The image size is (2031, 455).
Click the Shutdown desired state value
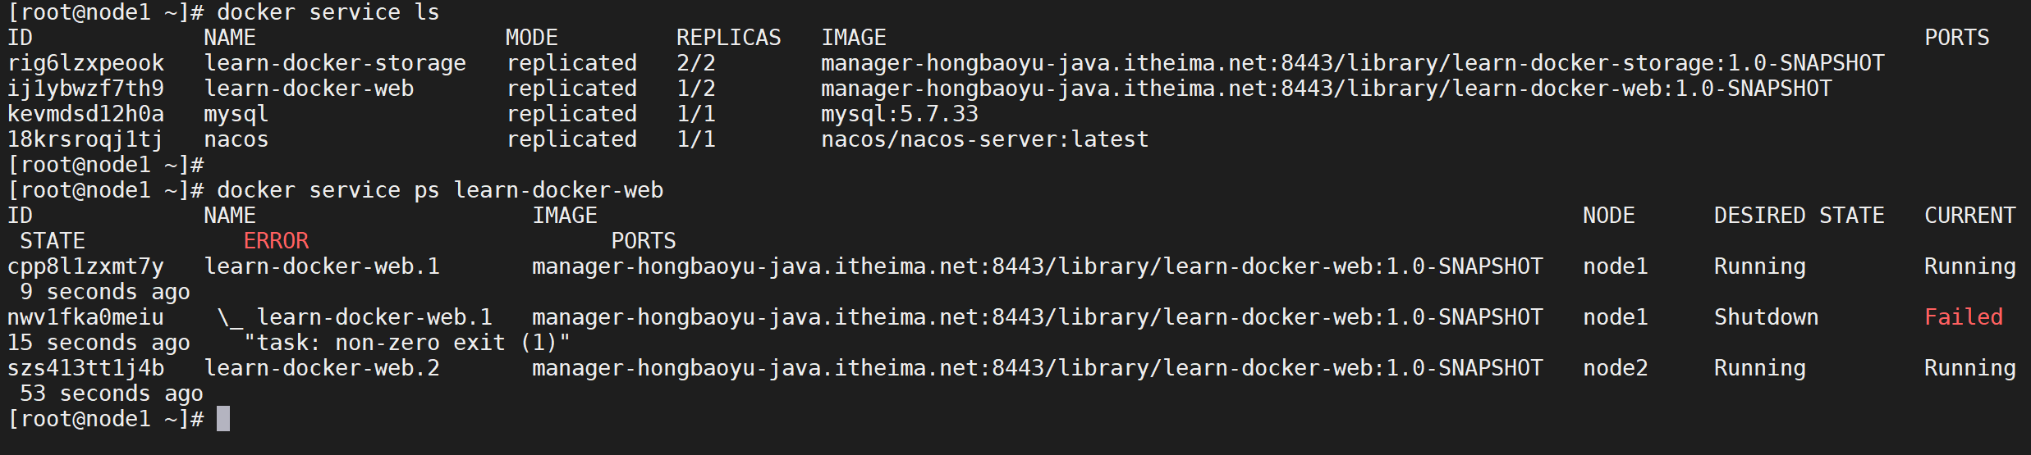point(1766,317)
